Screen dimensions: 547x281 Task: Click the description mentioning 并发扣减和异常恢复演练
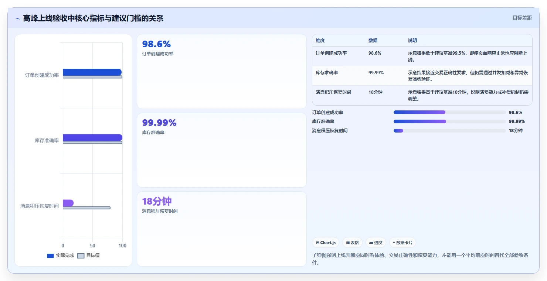tap(468, 76)
